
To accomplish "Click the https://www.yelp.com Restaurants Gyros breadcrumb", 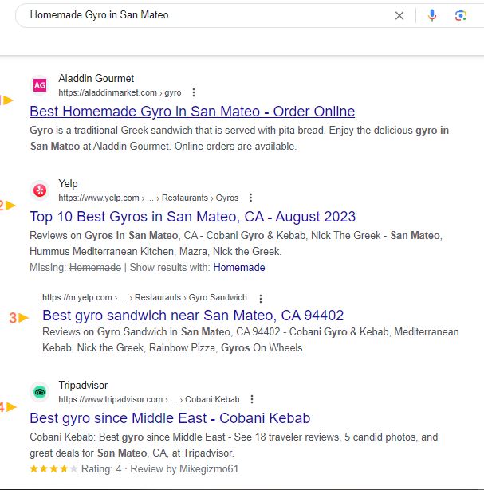I will click(148, 198).
